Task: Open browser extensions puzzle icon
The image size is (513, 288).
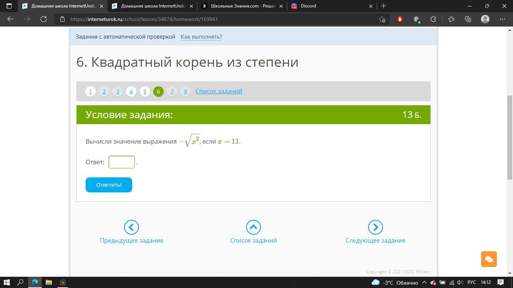Action: click(x=433, y=19)
